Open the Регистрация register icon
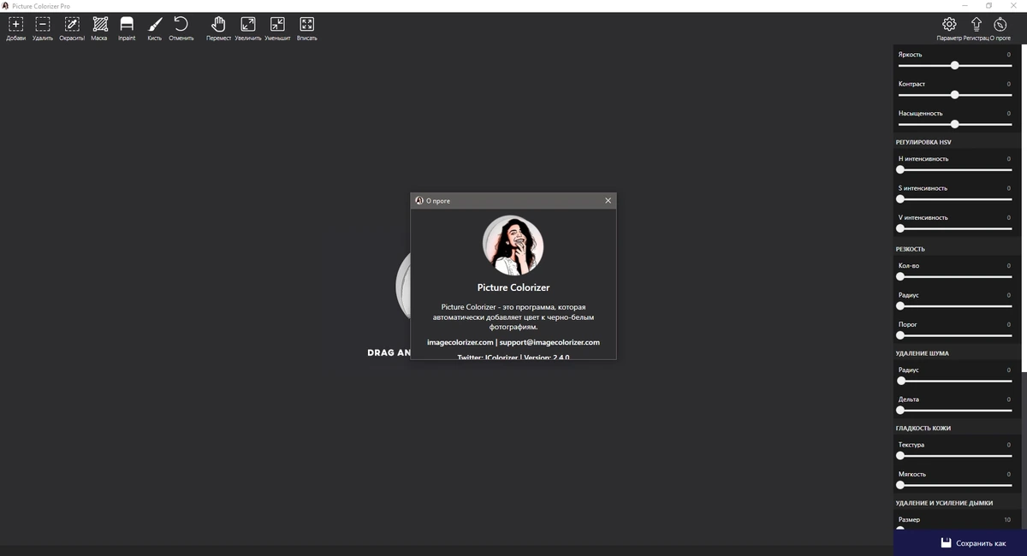Image resolution: width=1027 pixels, height=556 pixels. coord(977,28)
